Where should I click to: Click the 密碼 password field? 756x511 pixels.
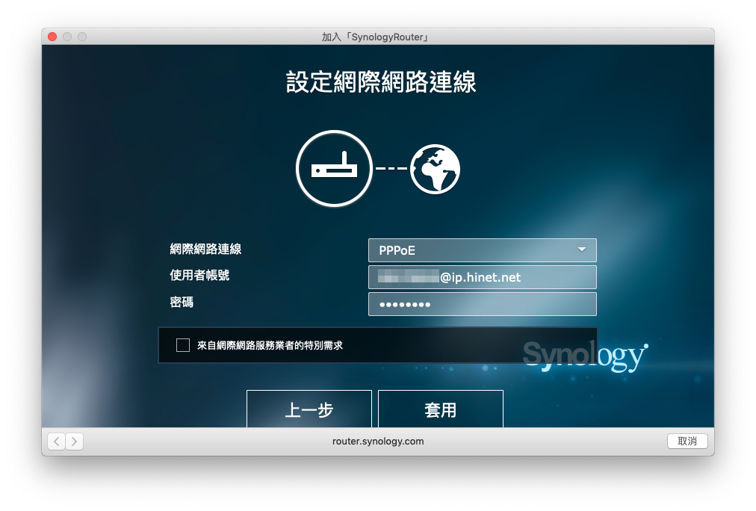point(482,304)
